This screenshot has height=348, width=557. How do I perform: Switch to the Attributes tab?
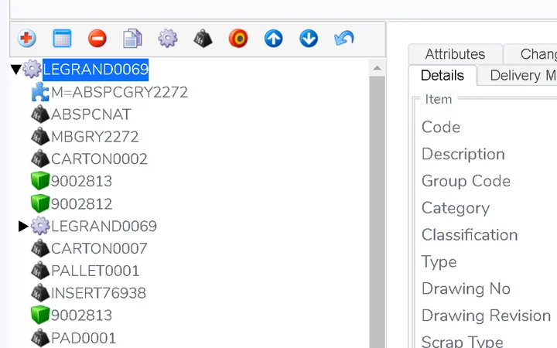pos(455,54)
